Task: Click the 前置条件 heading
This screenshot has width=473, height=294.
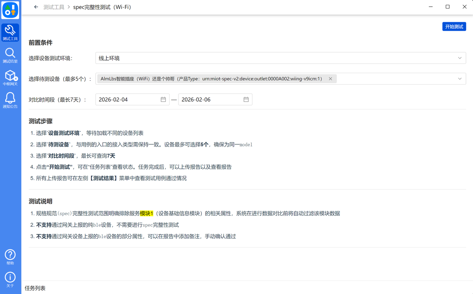Action: (x=41, y=43)
